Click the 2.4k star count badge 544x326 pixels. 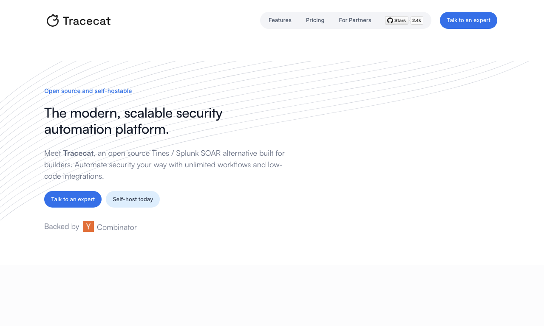(x=417, y=20)
